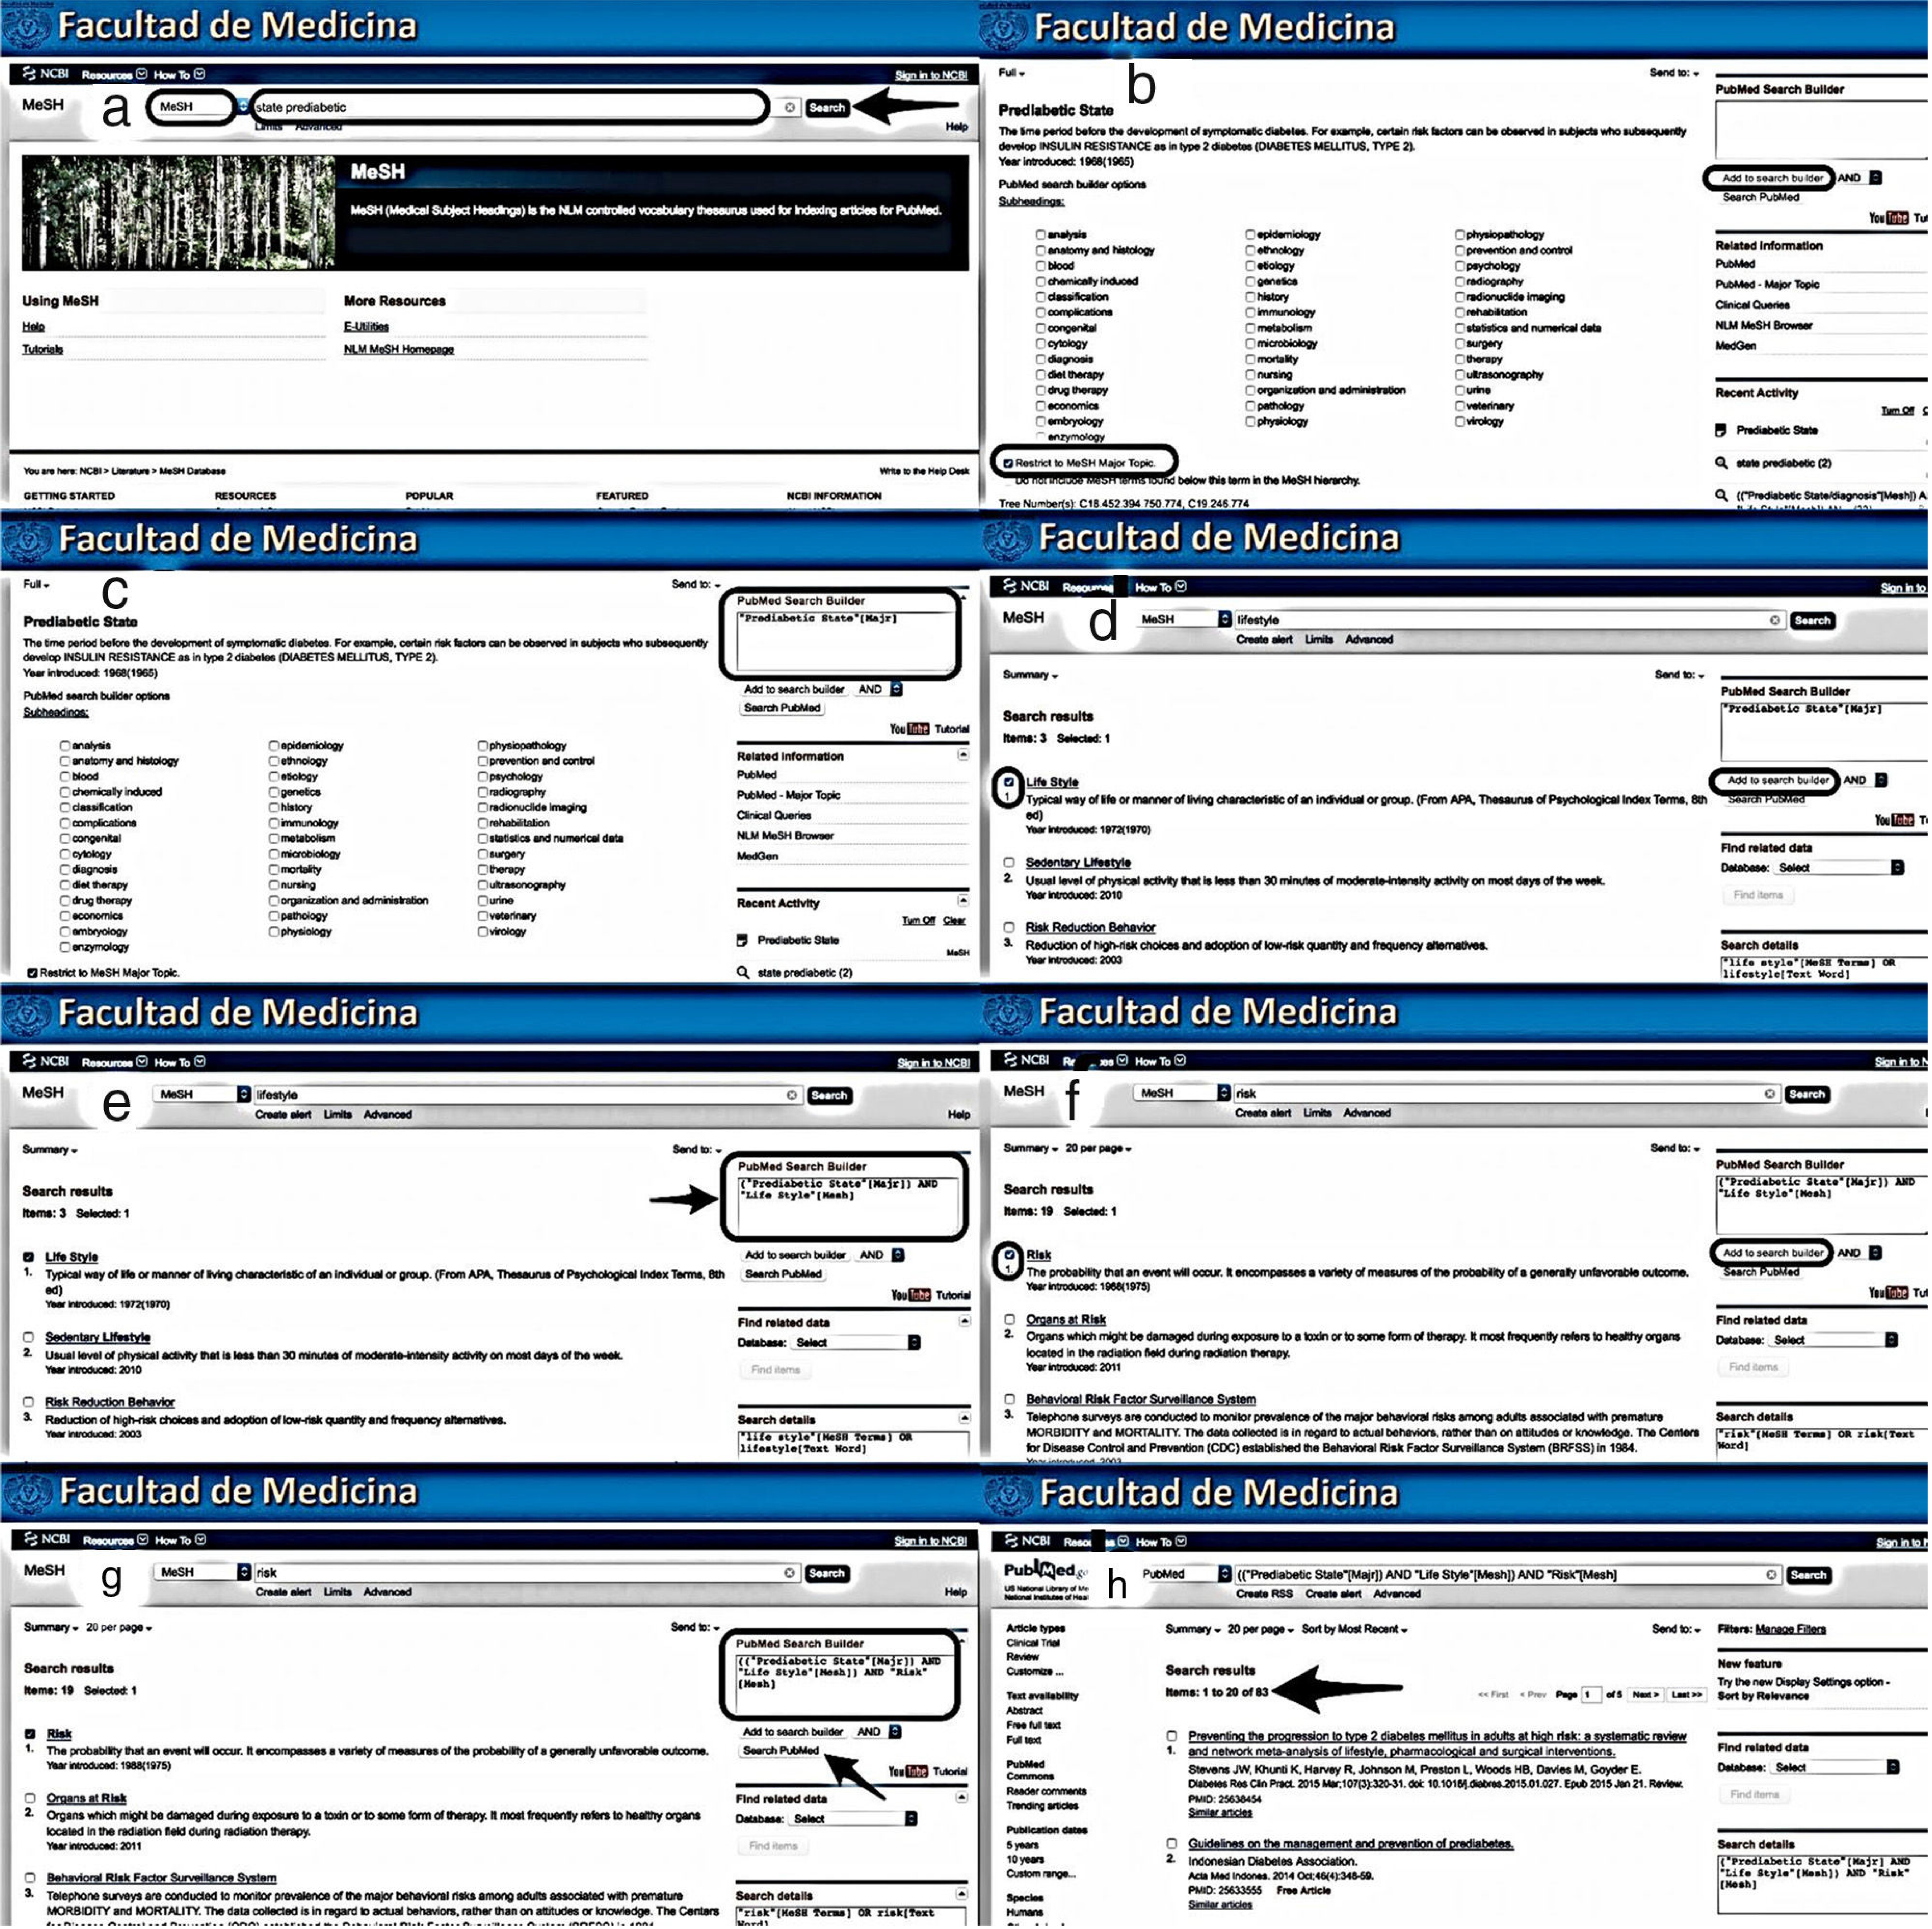Uncheck 'Restrict to MeSH Major Topic' in panel b
Viewport: 1932px width, 1929px height.
(1008, 463)
